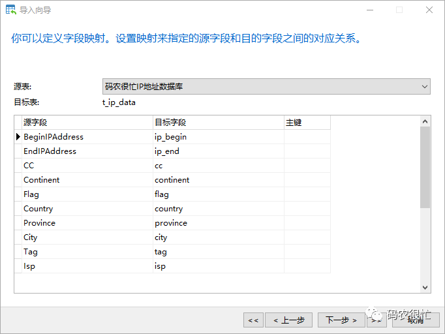Click the flag target field cell
The height and width of the screenshot is (334, 445).
pos(219,194)
